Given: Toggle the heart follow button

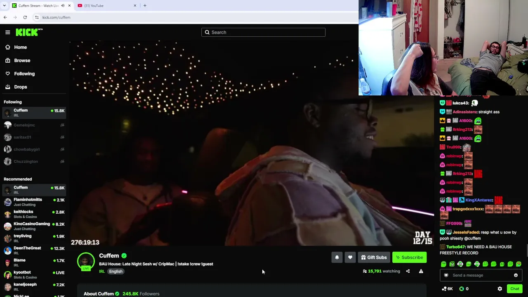Looking at the screenshot, I should pos(350,257).
